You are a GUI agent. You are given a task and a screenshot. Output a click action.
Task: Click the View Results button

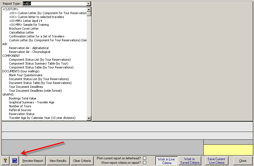coord(58,161)
